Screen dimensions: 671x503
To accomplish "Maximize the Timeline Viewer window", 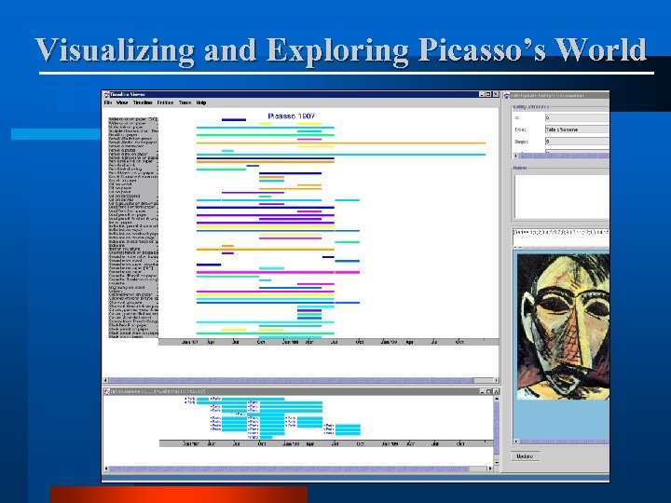I will pyautogui.click(x=488, y=94).
